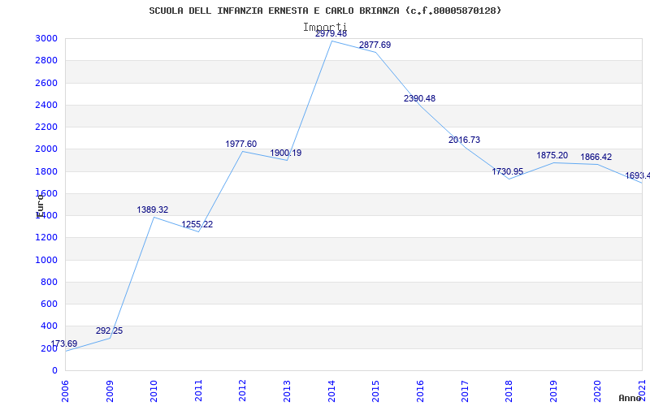Click x-axis year 2012

pyautogui.click(x=242, y=391)
